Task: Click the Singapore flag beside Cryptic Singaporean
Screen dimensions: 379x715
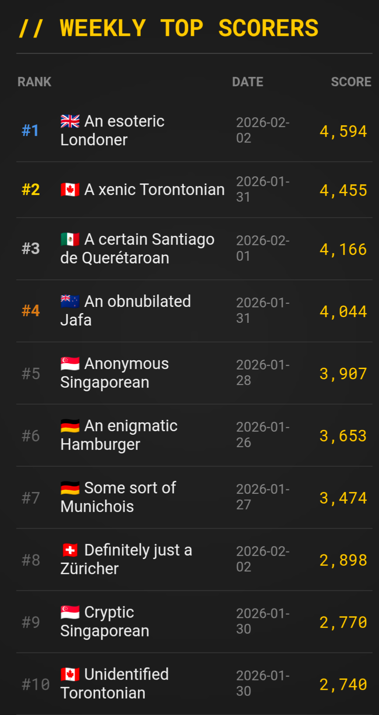Action: pos(70,612)
